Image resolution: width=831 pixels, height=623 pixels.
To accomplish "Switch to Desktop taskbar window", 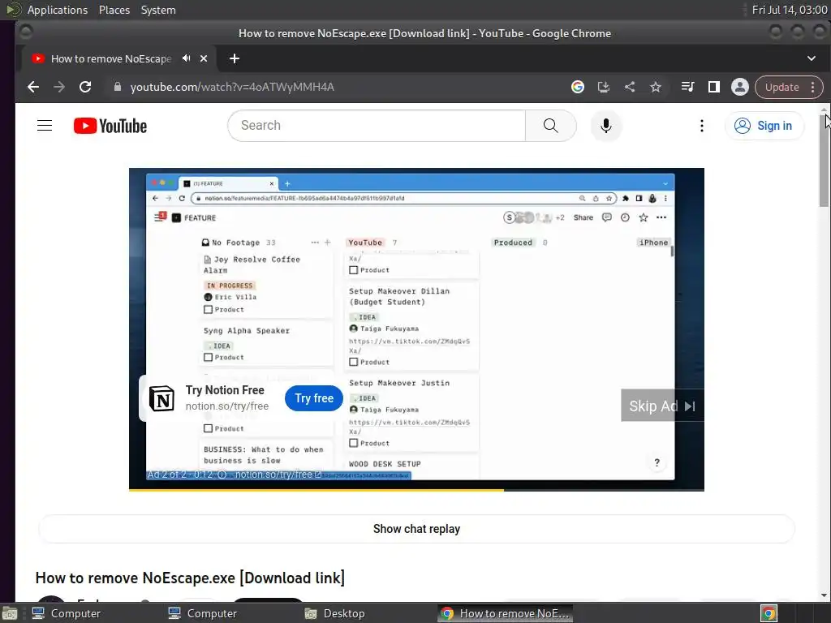I will (335, 613).
